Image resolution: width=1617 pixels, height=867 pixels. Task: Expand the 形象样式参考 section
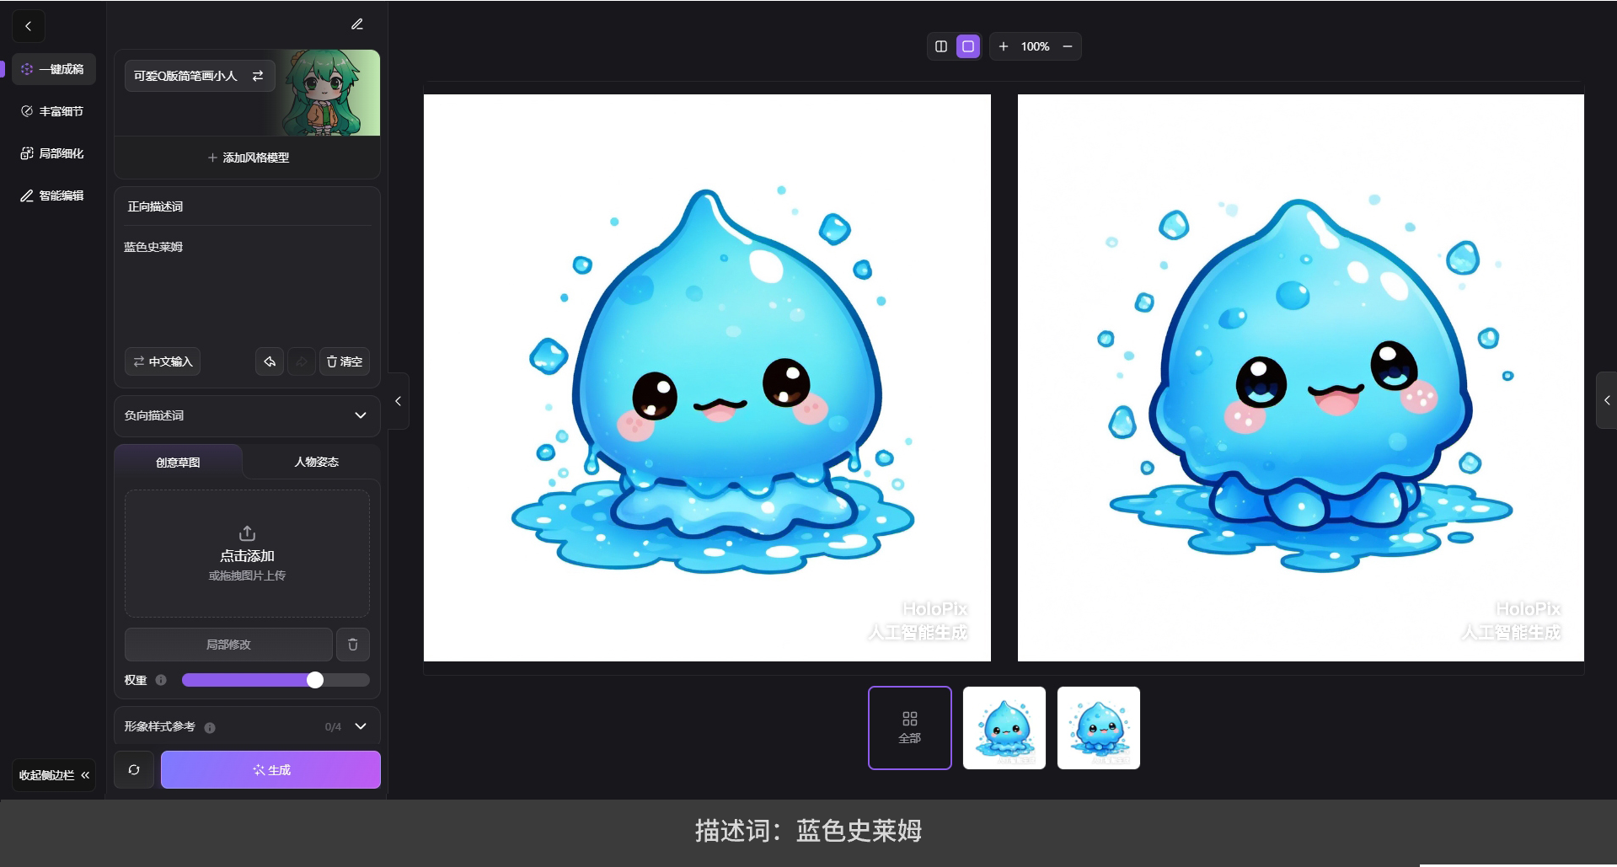pyautogui.click(x=361, y=726)
